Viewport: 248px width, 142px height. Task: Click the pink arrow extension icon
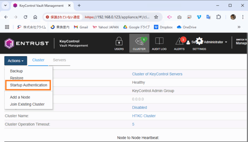[170, 17]
